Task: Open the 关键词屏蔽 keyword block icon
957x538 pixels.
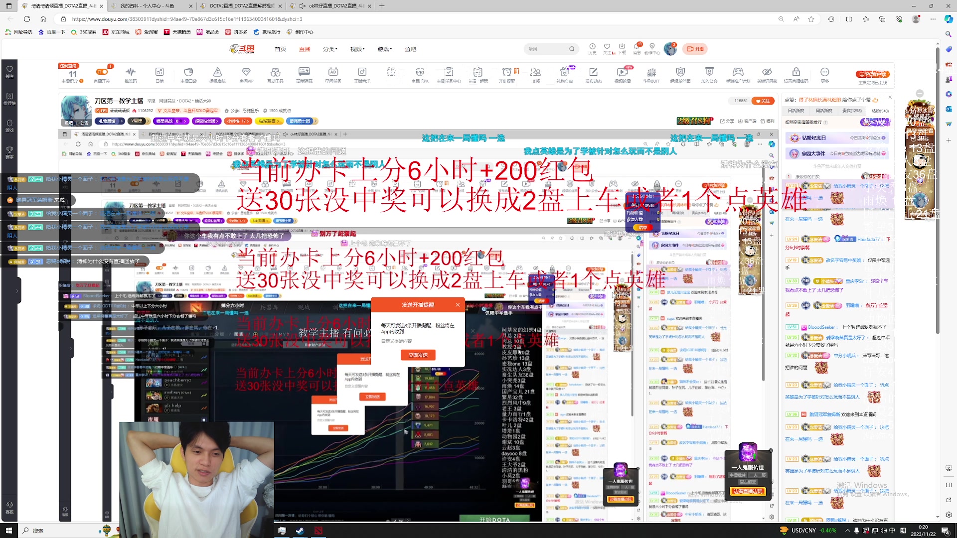Action: pos(767,74)
